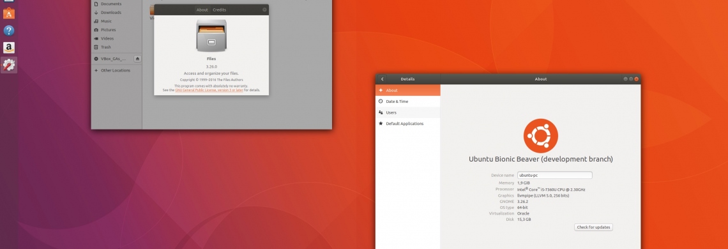This screenshot has width=728, height=249.
Task: Go to Downloads folder
Action: [x=111, y=13]
